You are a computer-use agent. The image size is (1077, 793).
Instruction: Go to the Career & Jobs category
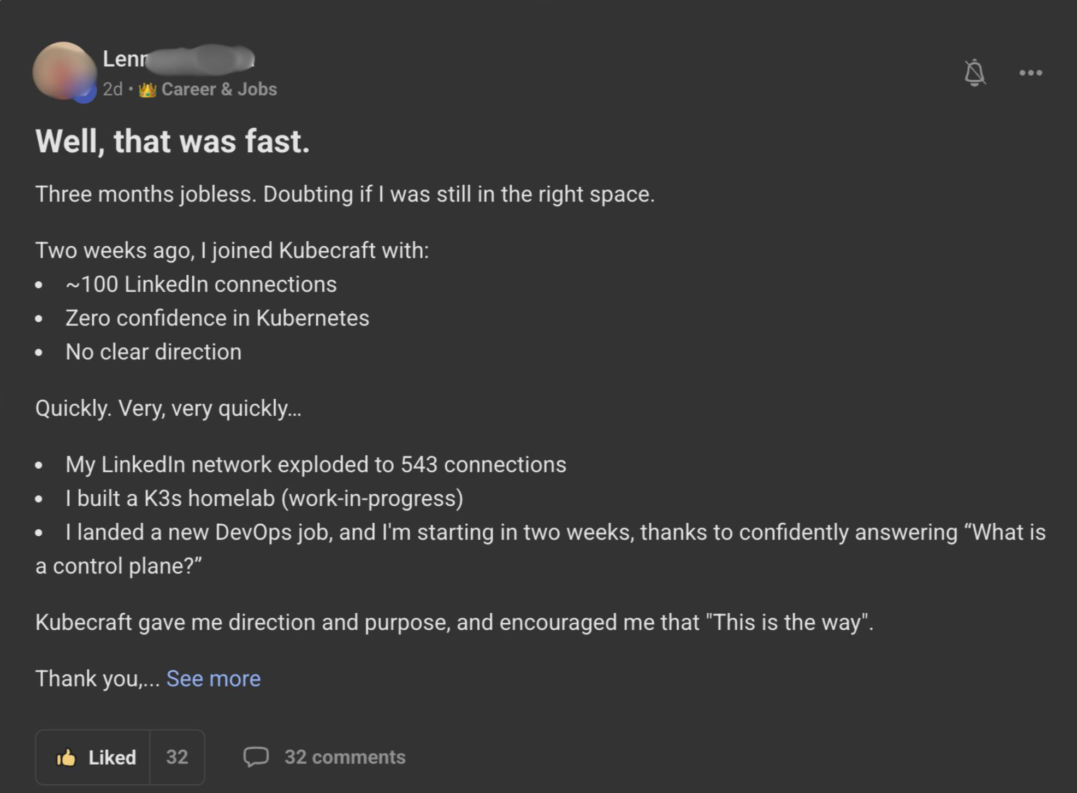(219, 89)
